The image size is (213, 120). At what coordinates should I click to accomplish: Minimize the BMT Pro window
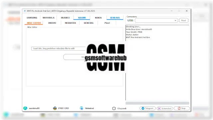(x=172, y=11)
